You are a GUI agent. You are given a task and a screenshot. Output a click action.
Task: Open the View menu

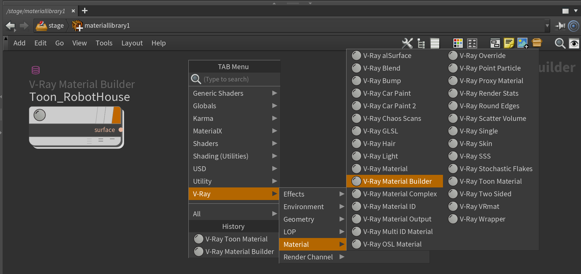[x=80, y=43]
